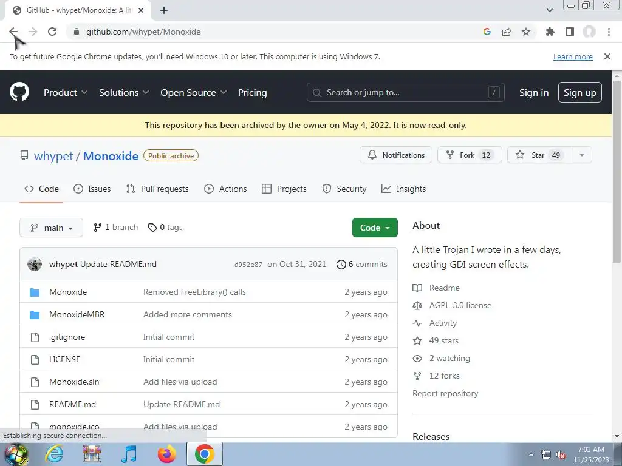The image size is (622, 466).
Task: Expand the Product menu
Action: pos(66,92)
